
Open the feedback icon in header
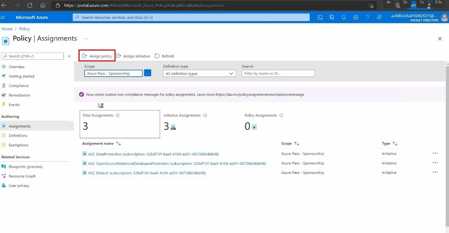click(379, 17)
